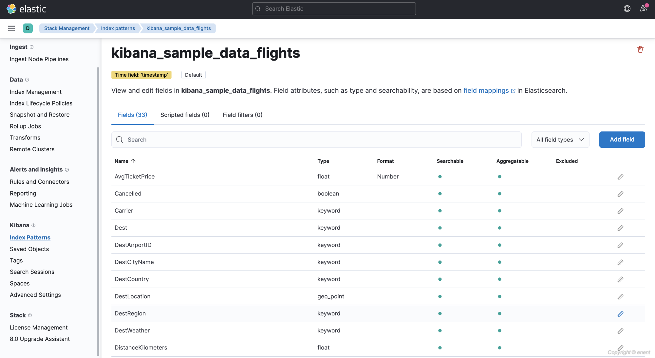
Task: Edit the Cancelled field
Action: pos(620,194)
